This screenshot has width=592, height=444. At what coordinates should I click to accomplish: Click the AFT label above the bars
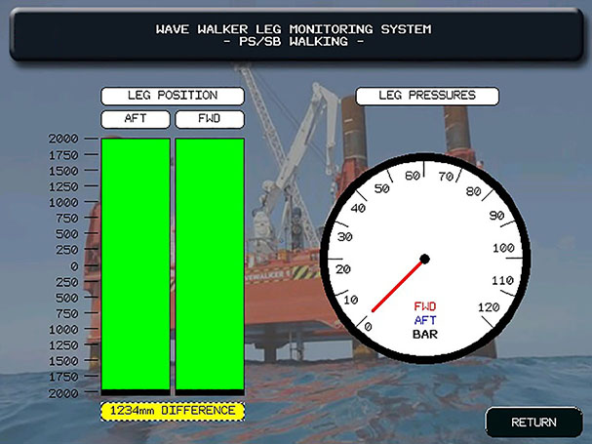pyautogui.click(x=136, y=119)
